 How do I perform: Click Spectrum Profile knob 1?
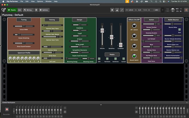pos(10,58)
